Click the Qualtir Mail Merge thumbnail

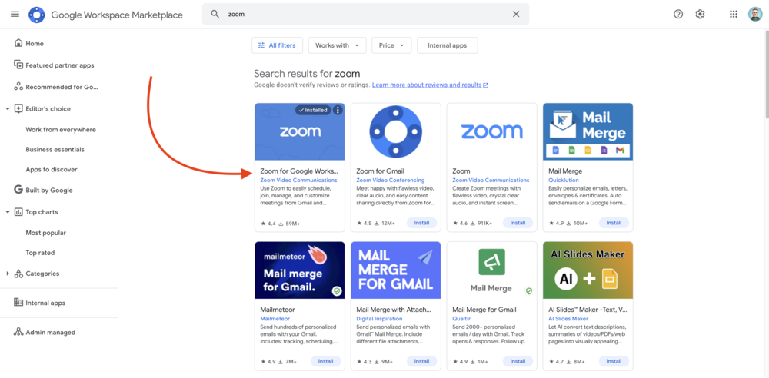click(492, 270)
